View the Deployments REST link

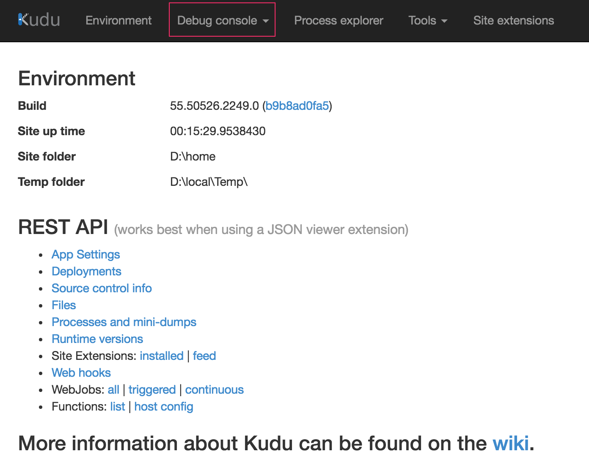86,271
